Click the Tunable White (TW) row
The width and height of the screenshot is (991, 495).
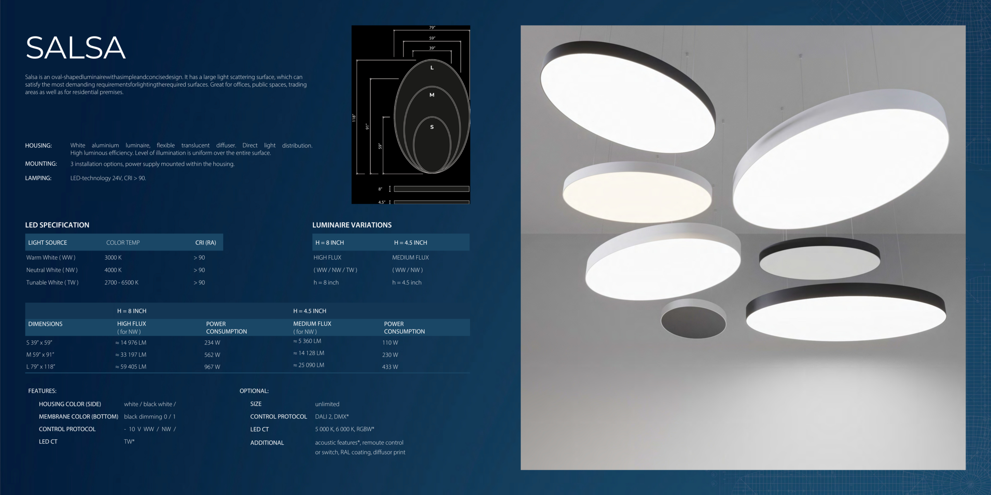click(x=52, y=283)
